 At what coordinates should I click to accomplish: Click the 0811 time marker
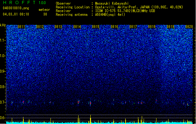tap(21, 27)
